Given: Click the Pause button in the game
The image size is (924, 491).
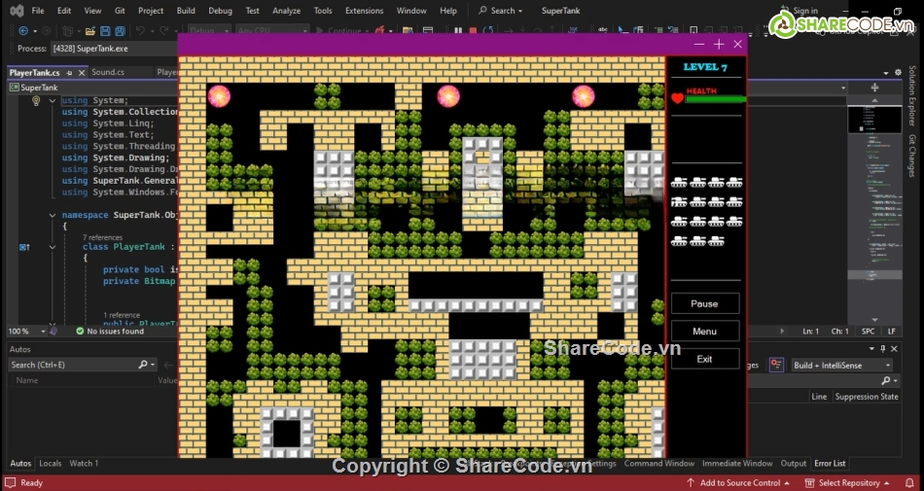Looking at the screenshot, I should (705, 303).
